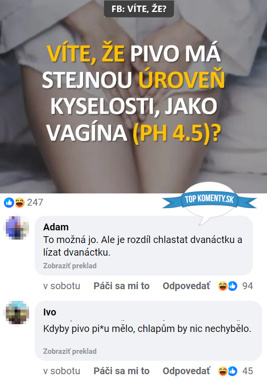The height and width of the screenshot is (382, 267).
Task: Click laughing reaction icon on Ivo's comment
Action: [x=223, y=371]
